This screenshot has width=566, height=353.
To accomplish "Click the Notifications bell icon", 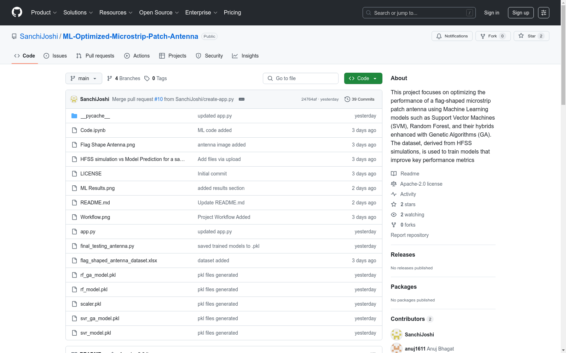I will (439, 36).
